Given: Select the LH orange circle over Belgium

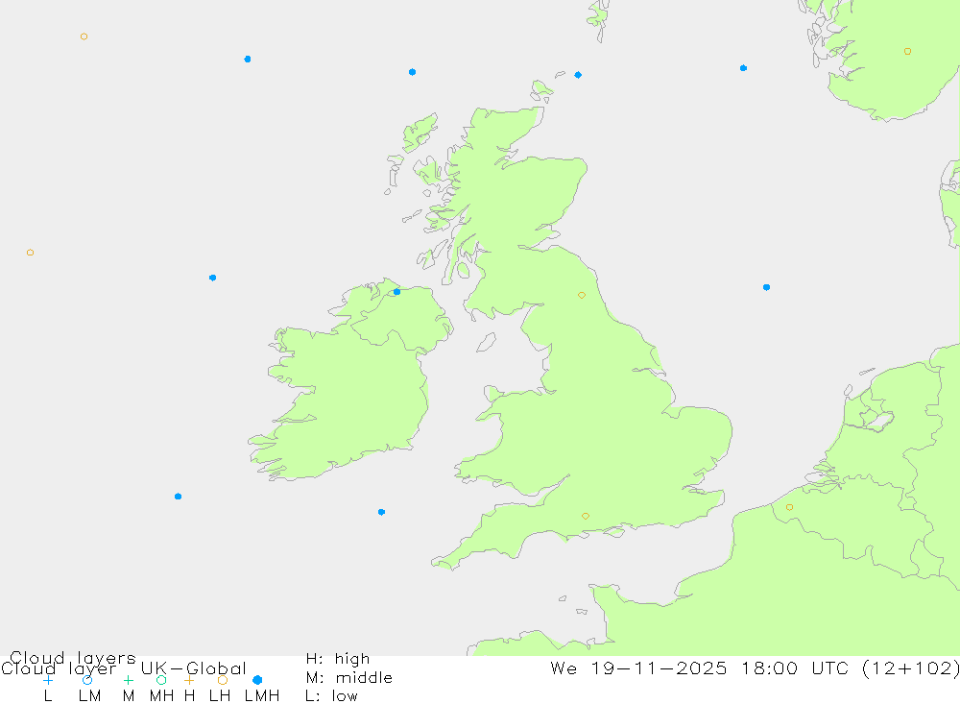Looking at the screenshot, I should 789,507.
